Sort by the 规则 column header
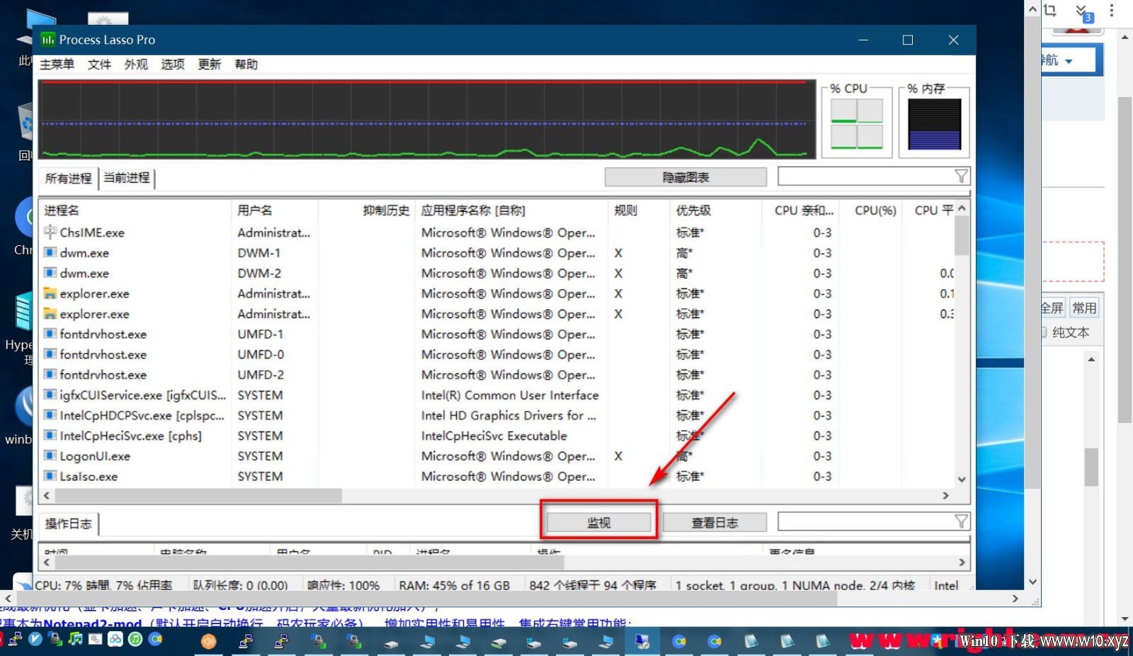1133x656 pixels. point(639,210)
